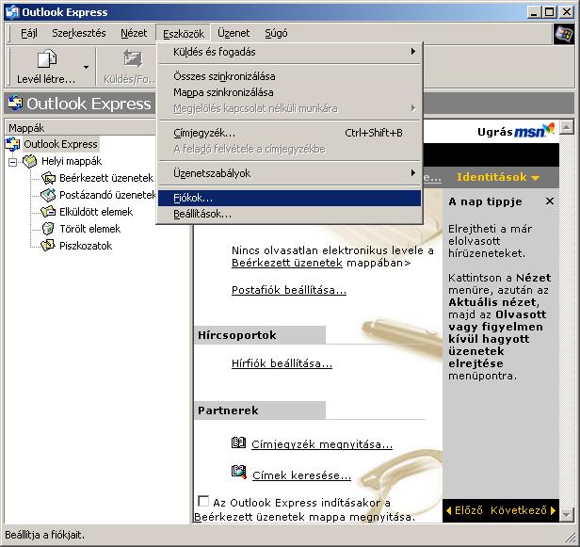
Task: Click the Helyi mappák folder icon
Action: (x=29, y=161)
